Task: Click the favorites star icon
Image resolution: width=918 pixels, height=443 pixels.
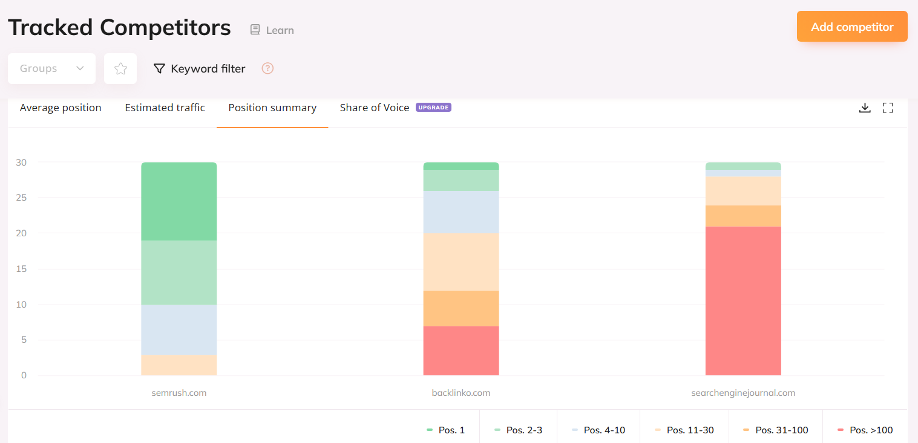Action: (x=120, y=69)
